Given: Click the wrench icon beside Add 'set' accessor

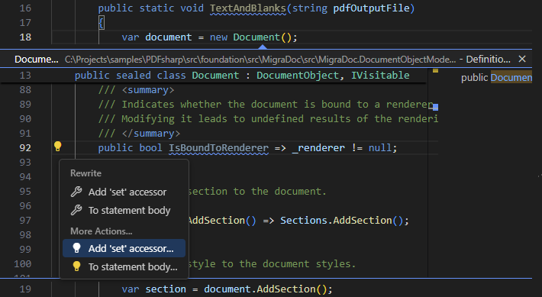Looking at the screenshot, I should (x=76, y=192).
